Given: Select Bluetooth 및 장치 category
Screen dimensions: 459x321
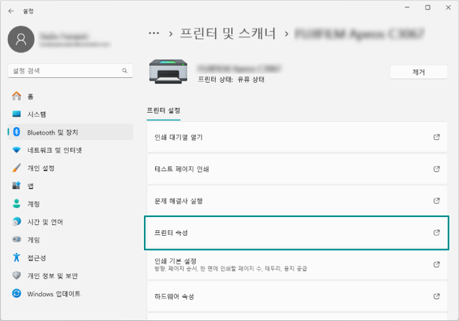Looking at the screenshot, I should pyautogui.click(x=70, y=133).
